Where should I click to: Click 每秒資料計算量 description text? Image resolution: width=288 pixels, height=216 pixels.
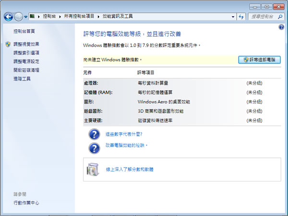tap(153, 83)
